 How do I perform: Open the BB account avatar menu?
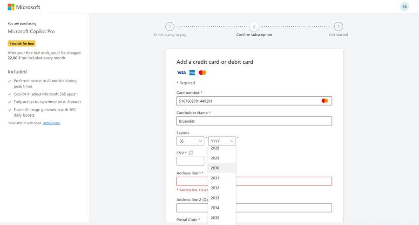(x=404, y=7)
